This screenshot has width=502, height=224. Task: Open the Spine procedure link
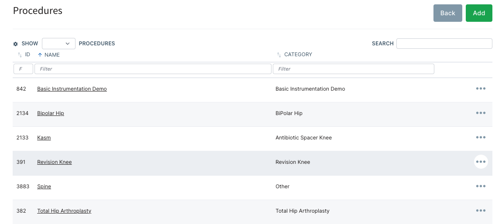(x=44, y=186)
